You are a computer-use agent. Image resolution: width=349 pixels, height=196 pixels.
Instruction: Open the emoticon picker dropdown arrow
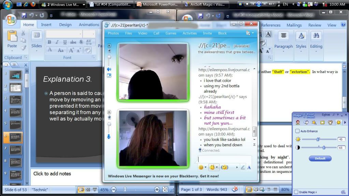205,167
